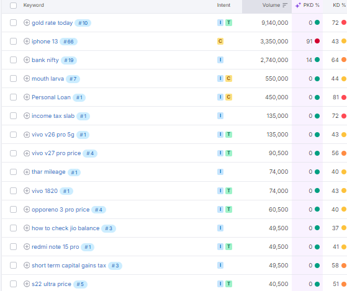Expand gold rate today with plus icon
The width and height of the screenshot is (347, 291).
(x=27, y=22)
